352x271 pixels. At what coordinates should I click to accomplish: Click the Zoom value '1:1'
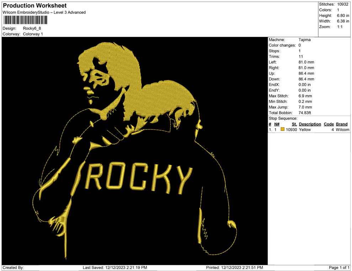point(340,27)
